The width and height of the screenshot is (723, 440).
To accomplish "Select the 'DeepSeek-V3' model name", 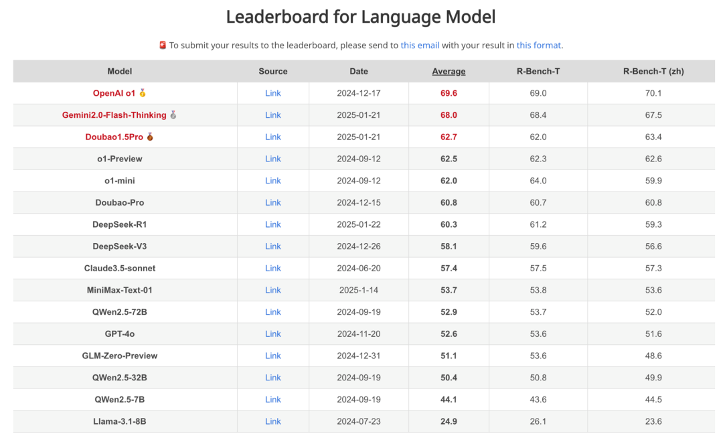I will pyautogui.click(x=119, y=246).
